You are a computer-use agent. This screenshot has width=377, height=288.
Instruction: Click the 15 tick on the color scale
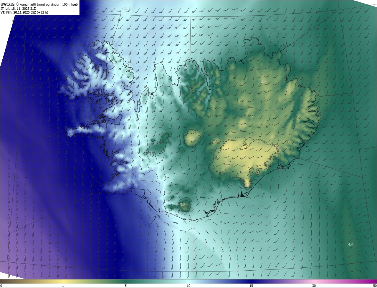point(251,286)
